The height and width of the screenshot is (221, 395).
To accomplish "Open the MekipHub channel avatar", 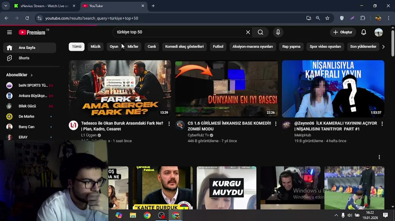I will point(286,125).
